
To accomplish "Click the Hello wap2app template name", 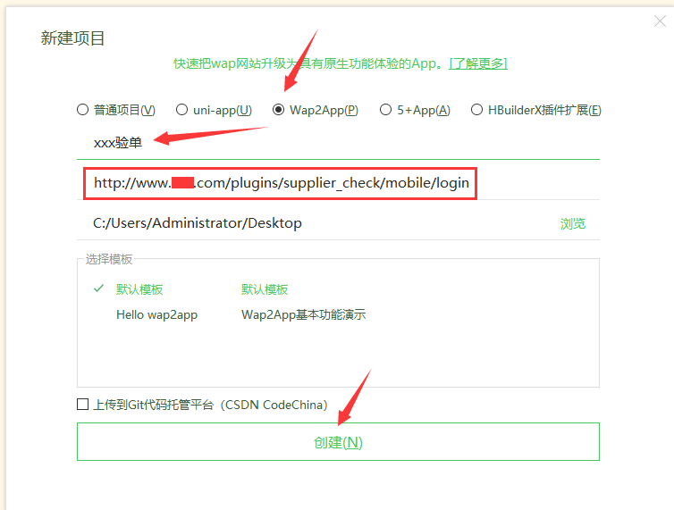I will [156, 314].
